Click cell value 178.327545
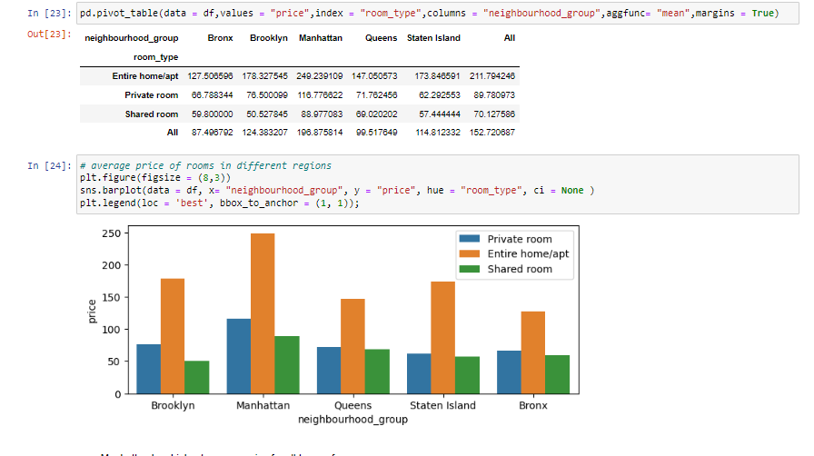 pyautogui.click(x=264, y=76)
